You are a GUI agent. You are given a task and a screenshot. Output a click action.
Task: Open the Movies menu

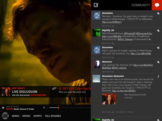click(x=26, y=116)
